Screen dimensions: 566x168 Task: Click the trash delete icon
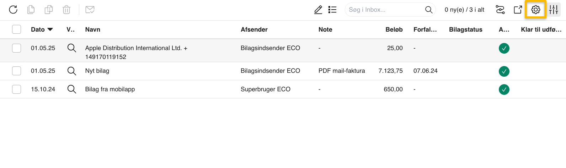pos(66,10)
